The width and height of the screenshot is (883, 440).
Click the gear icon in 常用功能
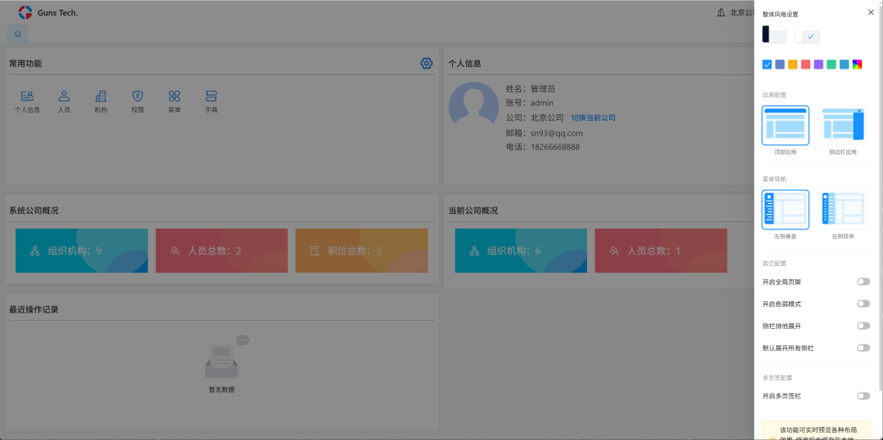(x=426, y=64)
